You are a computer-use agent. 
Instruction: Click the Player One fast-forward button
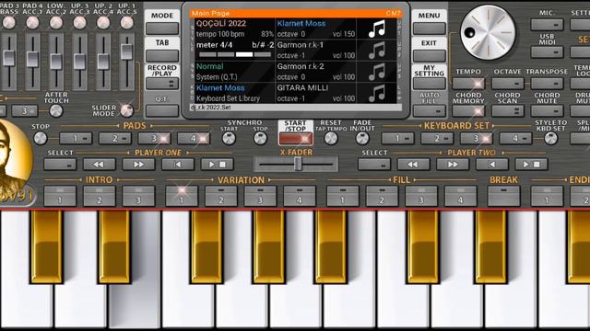click(138, 165)
